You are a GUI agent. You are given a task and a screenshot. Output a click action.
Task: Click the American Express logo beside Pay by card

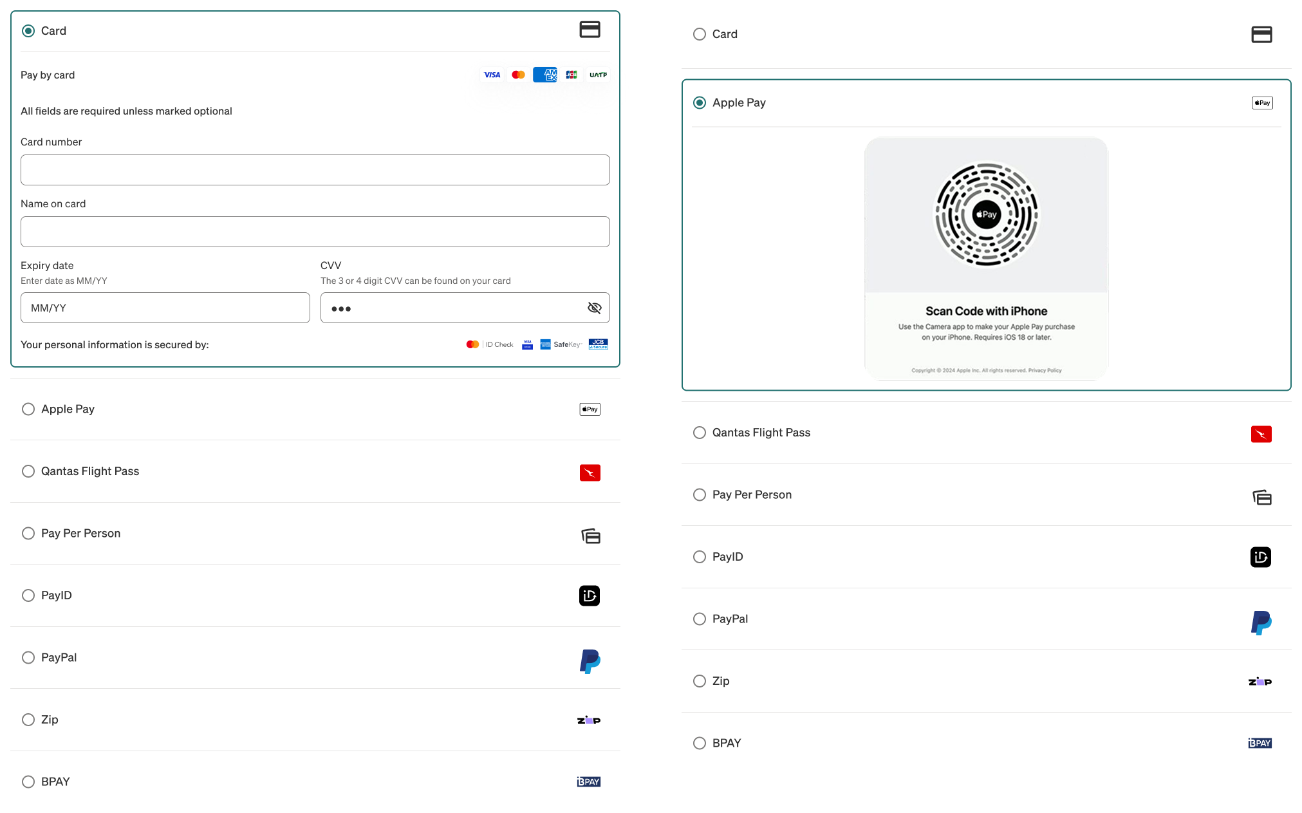[x=545, y=75]
